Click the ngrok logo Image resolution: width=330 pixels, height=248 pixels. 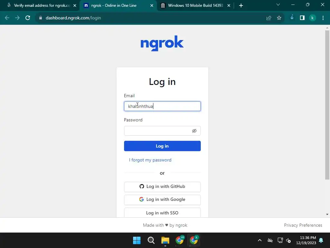[162, 43]
